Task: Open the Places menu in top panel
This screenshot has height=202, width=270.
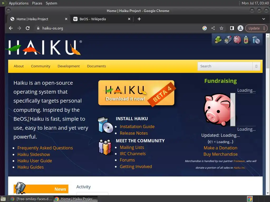Action: (x=37, y=3)
